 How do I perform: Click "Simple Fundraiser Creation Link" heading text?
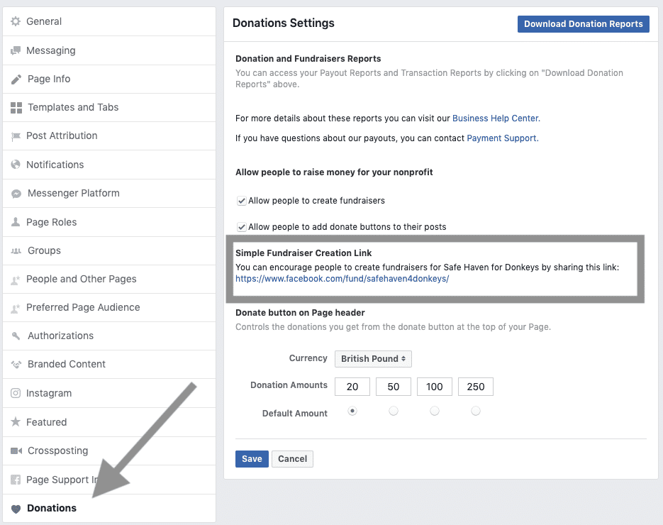pos(303,253)
